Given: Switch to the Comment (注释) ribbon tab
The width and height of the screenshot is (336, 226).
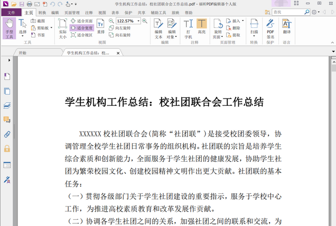Looking at the screenshot, I should [89, 13].
